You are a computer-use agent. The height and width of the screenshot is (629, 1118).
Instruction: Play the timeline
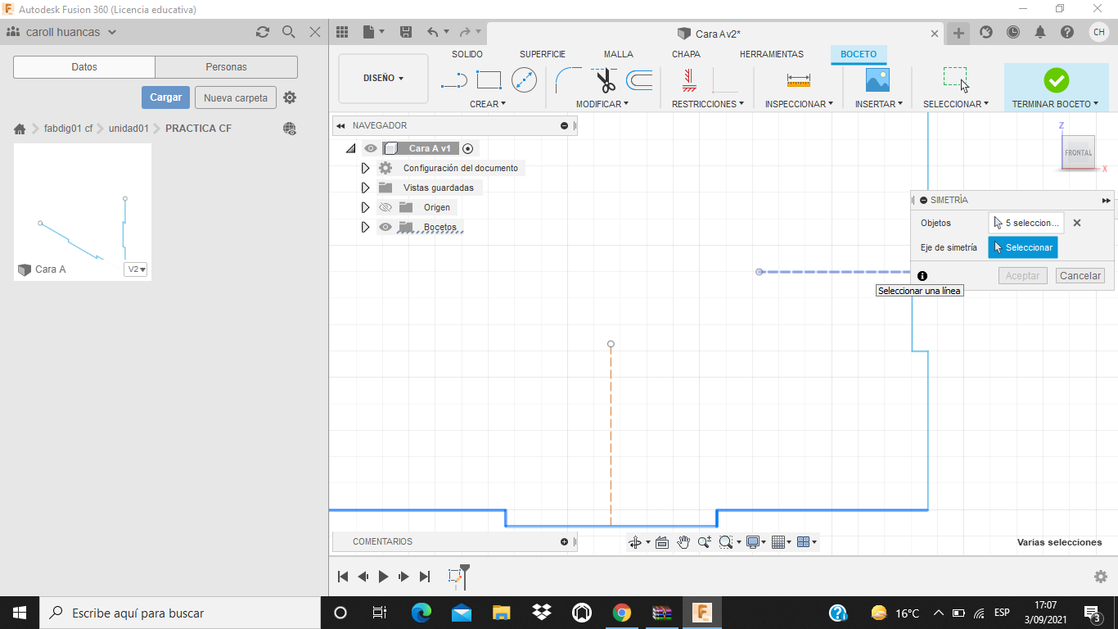pos(383,577)
